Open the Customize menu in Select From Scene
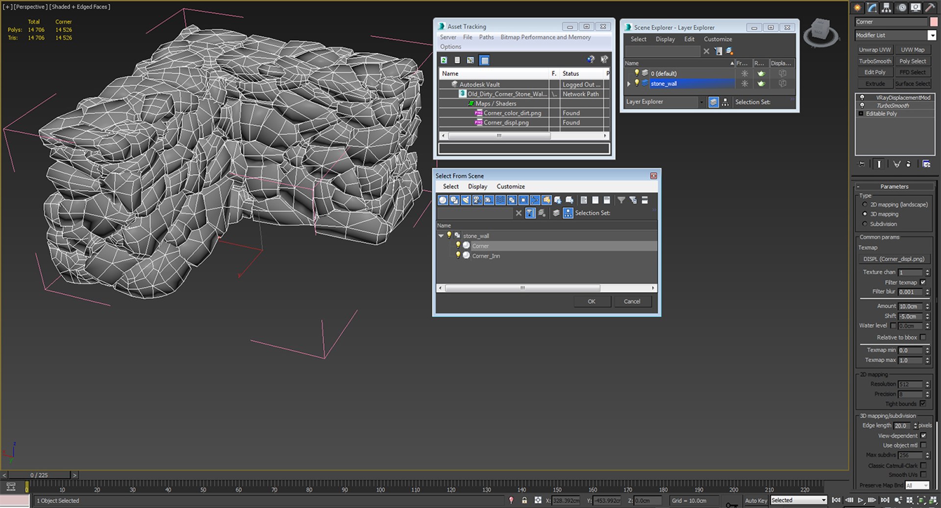 point(511,186)
